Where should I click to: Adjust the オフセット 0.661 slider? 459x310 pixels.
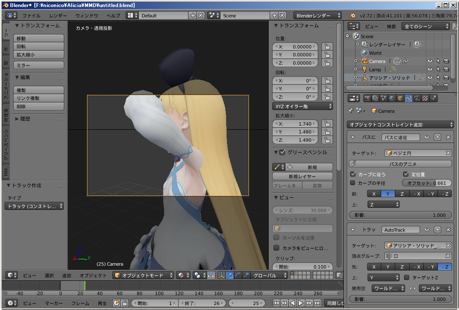pyautogui.click(x=427, y=183)
